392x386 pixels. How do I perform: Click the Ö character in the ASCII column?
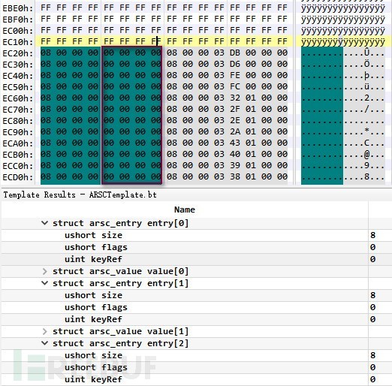[x=366, y=64]
